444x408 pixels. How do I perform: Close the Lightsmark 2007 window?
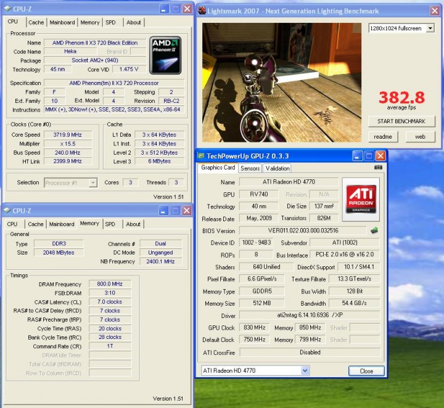click(434, 10)
